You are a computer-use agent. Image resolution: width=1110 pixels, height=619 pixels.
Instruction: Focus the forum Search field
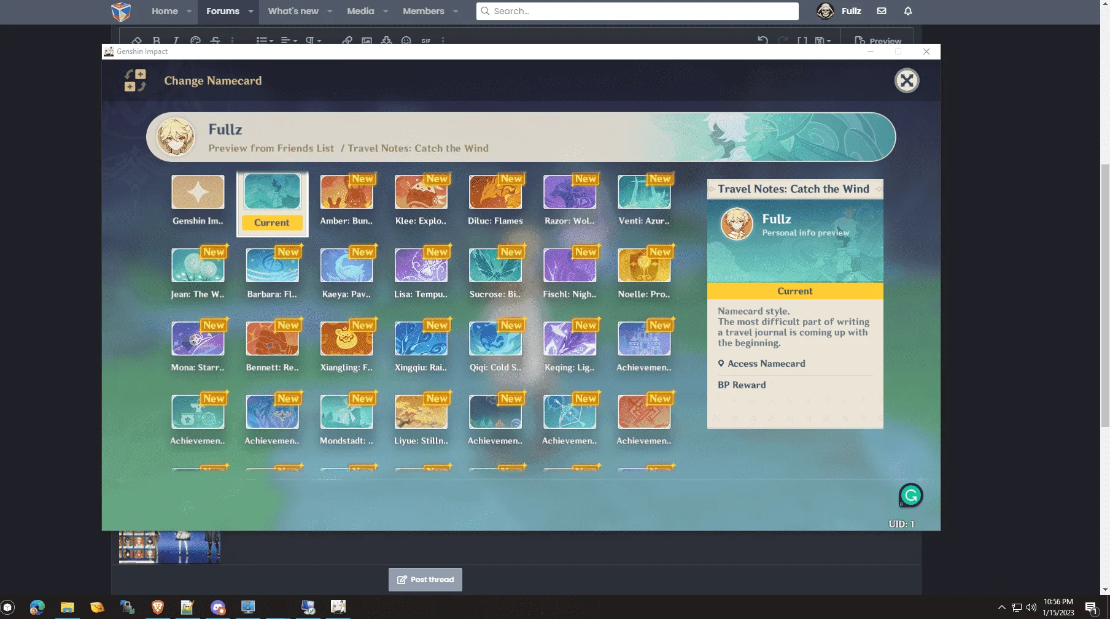tap(637, 11)
